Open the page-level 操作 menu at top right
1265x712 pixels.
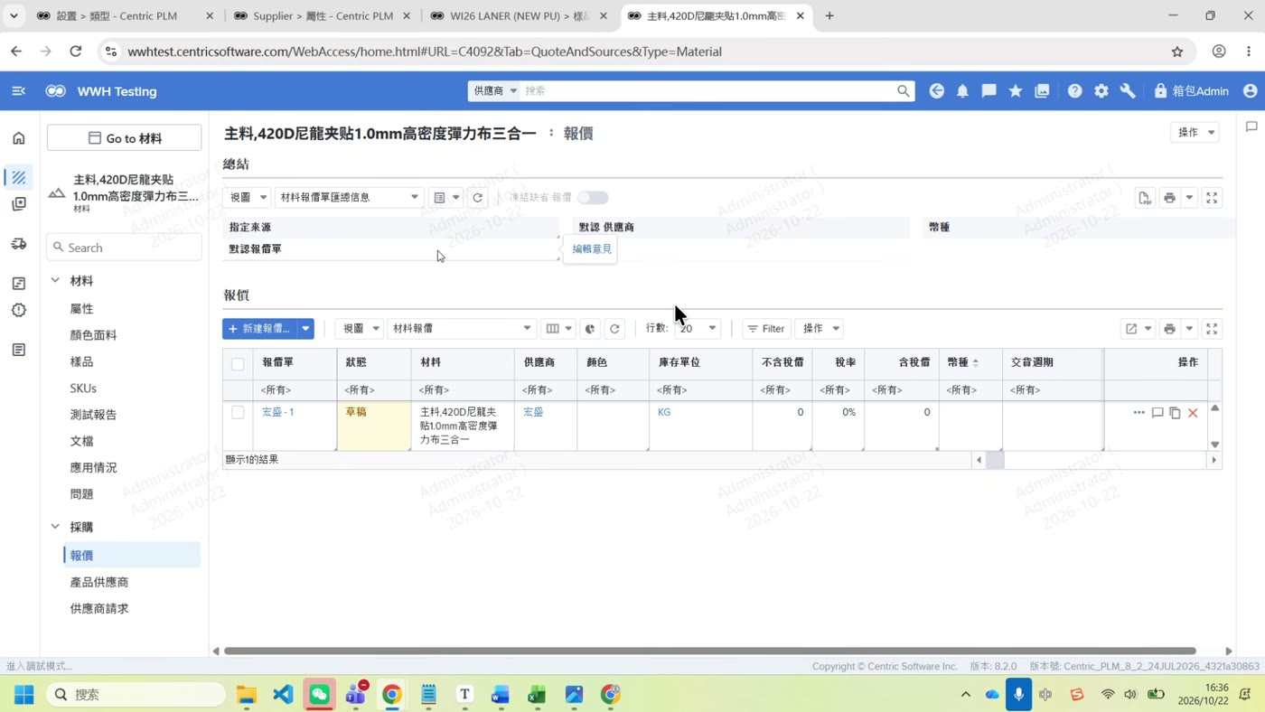point(1195,133)
